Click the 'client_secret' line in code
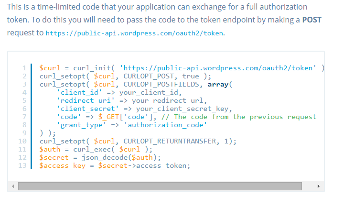The width and height of the screenshot is (343, 197). (144, 109)
